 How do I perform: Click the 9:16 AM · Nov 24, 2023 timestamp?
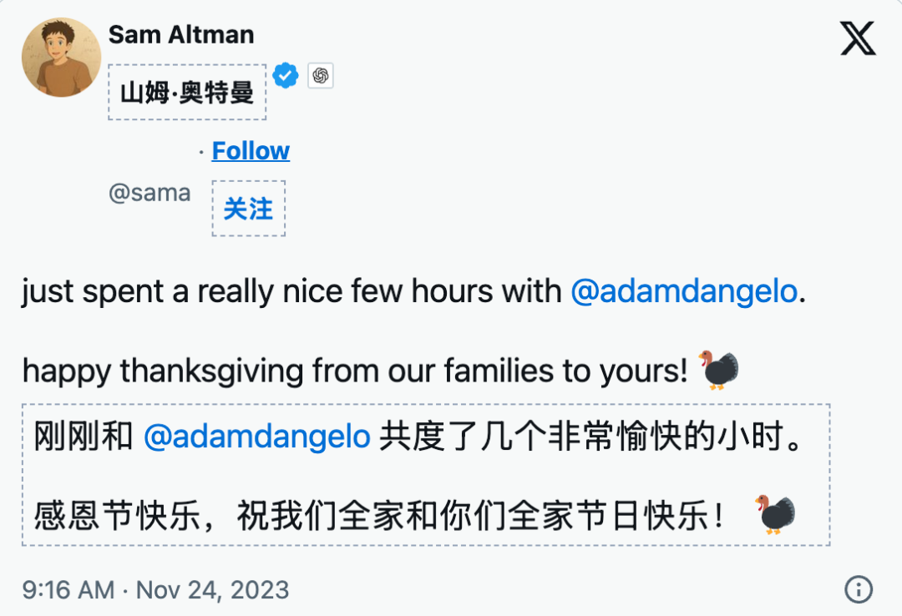point(155,590)
